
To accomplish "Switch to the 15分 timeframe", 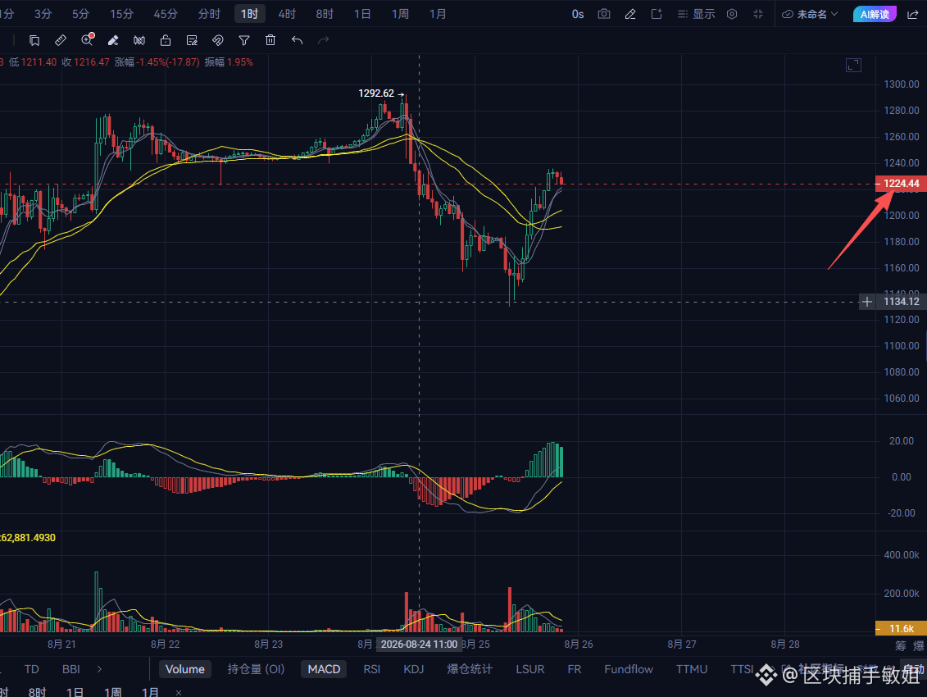I will 121,14.
